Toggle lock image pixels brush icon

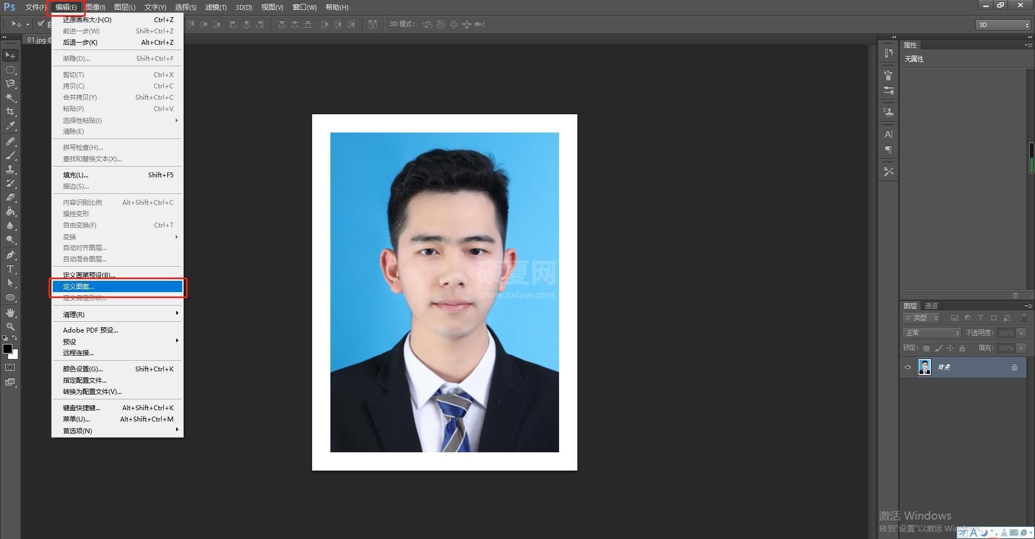939,348
